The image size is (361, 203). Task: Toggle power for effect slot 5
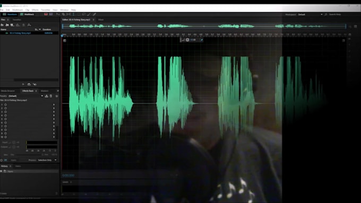(x=5, y=119)
